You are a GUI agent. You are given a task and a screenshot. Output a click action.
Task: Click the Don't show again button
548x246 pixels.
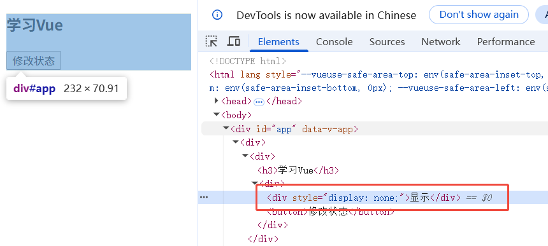(479, 15)
